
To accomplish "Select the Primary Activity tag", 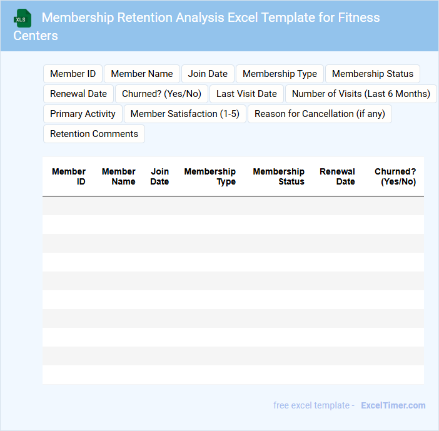I will pos(83,114).
